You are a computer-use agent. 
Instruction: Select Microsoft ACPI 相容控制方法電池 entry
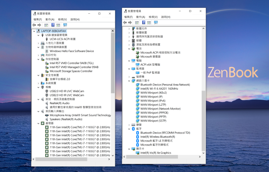tap(160, 52)
